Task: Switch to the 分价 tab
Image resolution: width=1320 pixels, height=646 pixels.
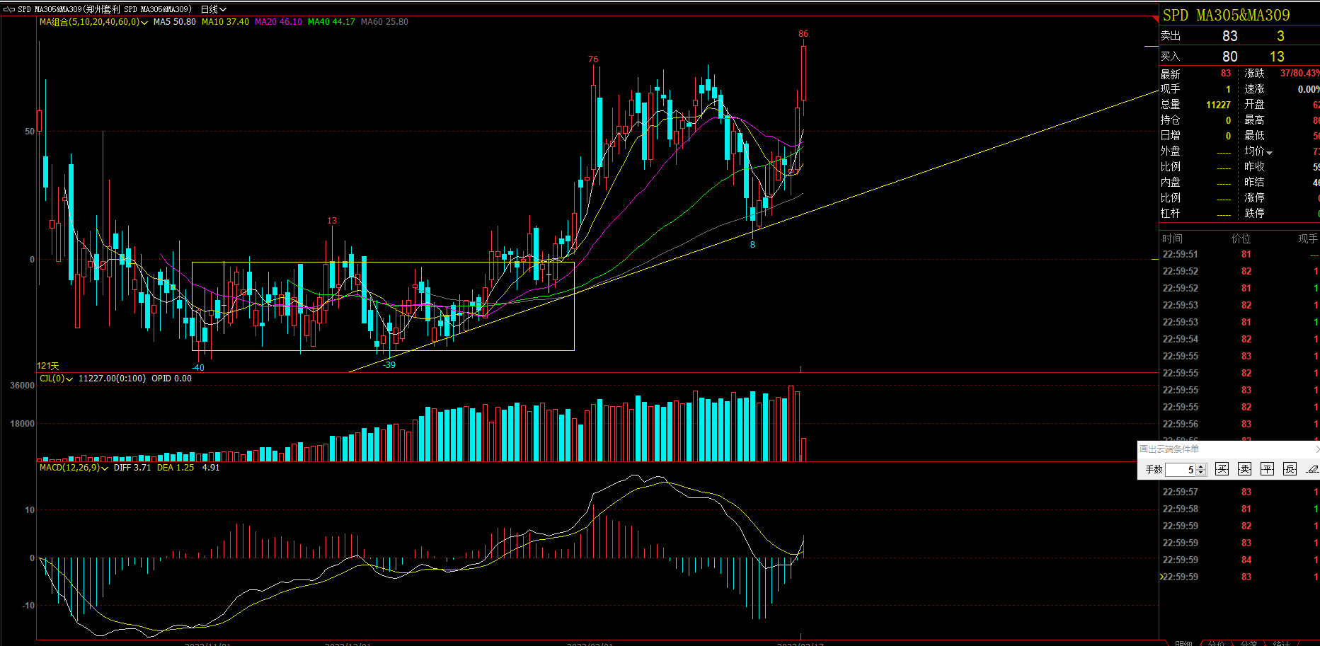Action: tap(1216, 642)
